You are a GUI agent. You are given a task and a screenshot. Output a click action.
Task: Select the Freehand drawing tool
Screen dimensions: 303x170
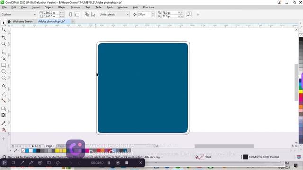[x=4, y=52]
